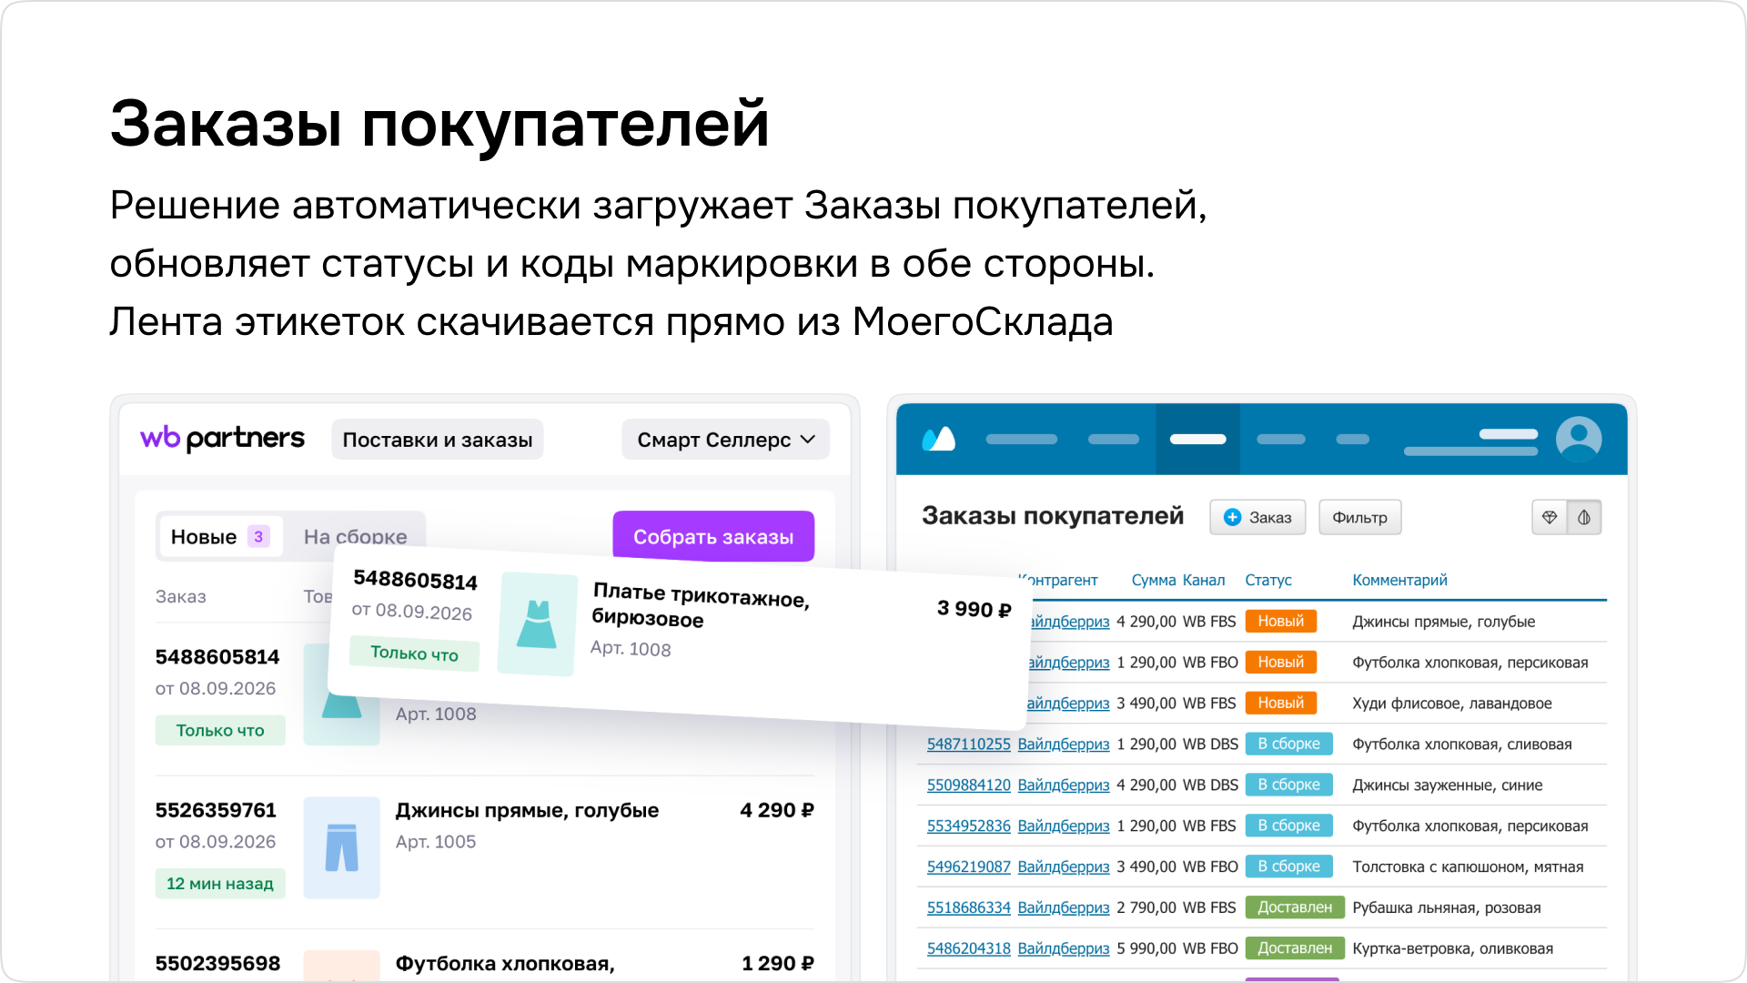This screenshot has width=1747, height=983.
Task: Click the plus icon in Заказ button
Action: click(x=1232, y=517)
